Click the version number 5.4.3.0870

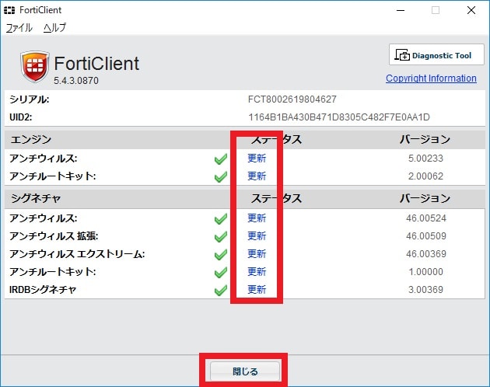coord(76,81)
